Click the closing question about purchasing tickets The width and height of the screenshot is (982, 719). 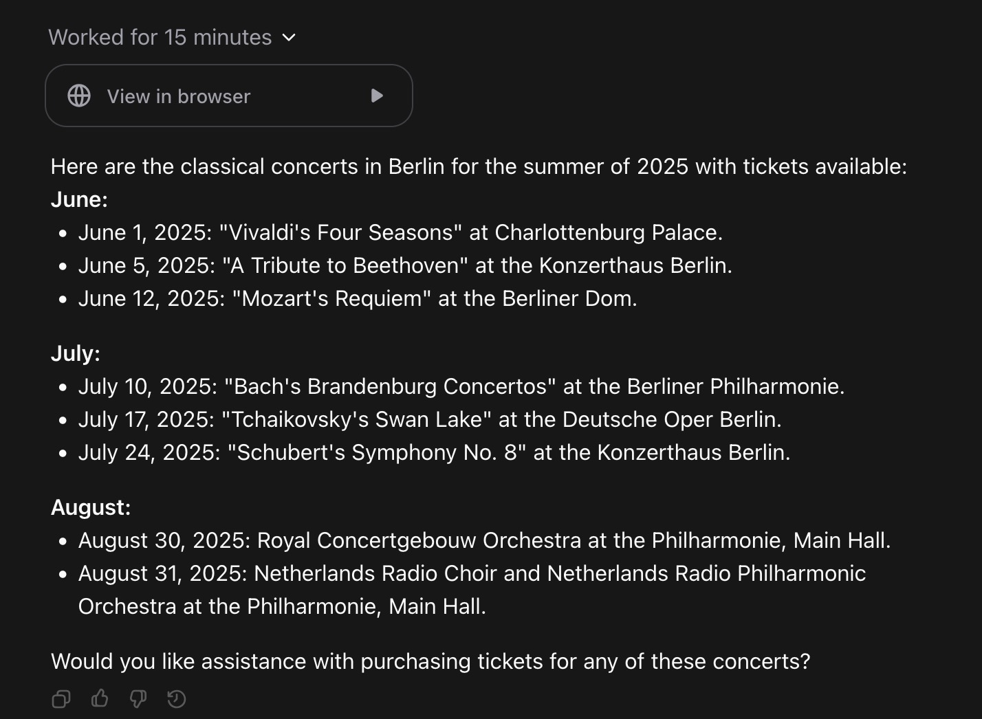coord(430,661)
